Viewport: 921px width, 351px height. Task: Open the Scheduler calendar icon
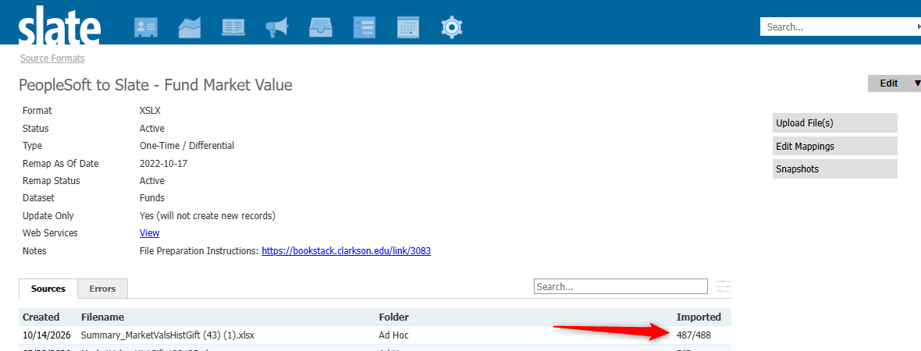(x=408, y=27)
